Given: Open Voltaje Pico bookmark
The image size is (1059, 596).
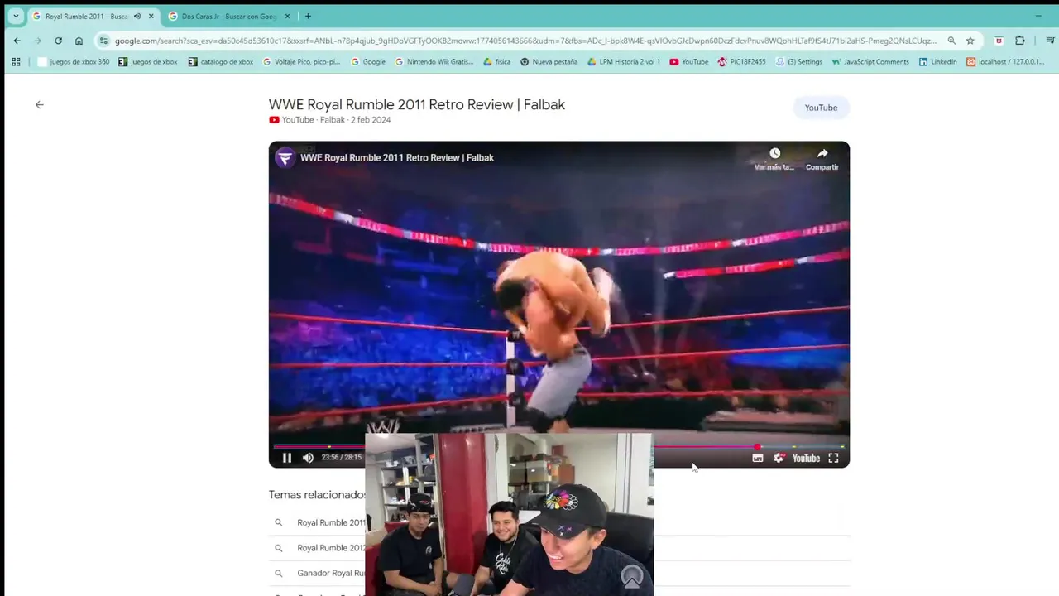Looking at the screenshot, I should point(301,61).
